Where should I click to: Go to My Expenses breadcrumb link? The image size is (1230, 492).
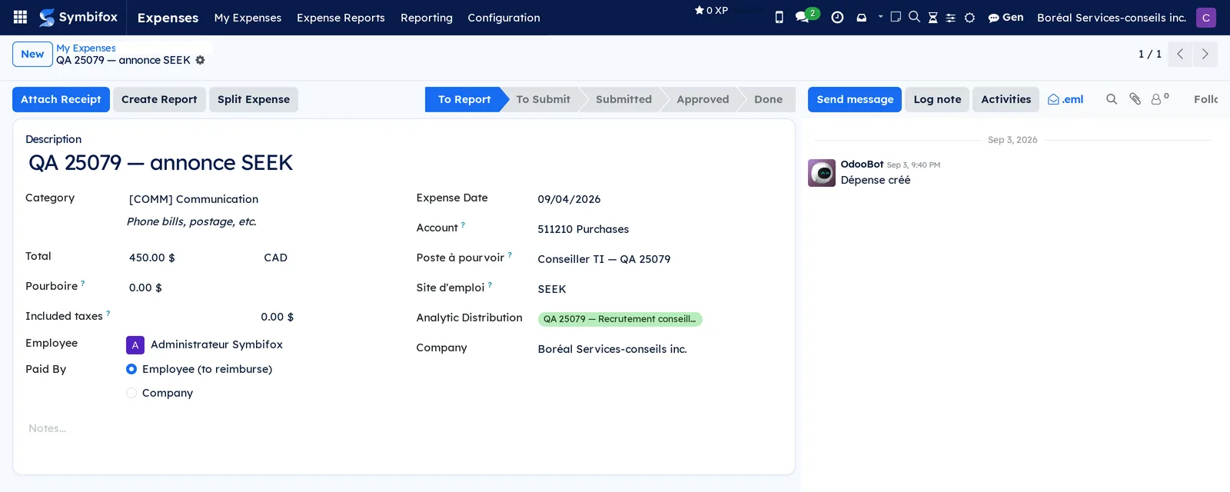point(86,48)
